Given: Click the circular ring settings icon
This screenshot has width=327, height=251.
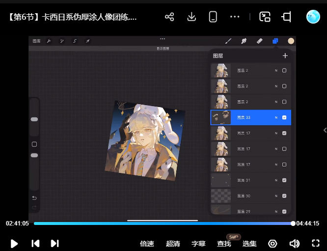Looking at the screenshot, I should [272, 244].
